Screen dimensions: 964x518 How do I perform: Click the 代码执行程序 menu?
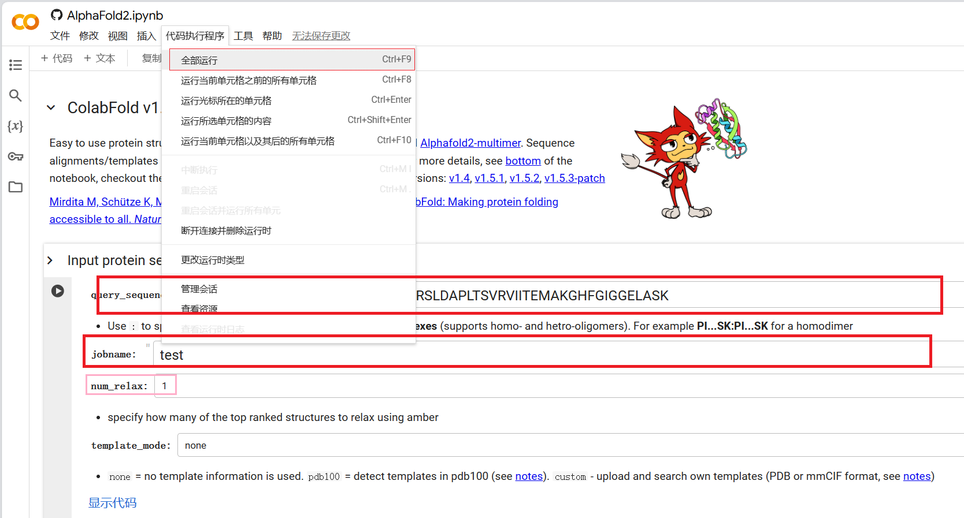point(195,36)
